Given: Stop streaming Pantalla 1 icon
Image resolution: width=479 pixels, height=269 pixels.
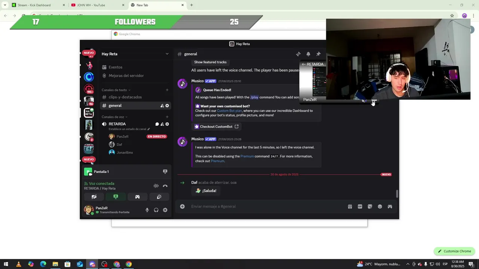Looking at the screenshot, I should [x=165, y=171].
